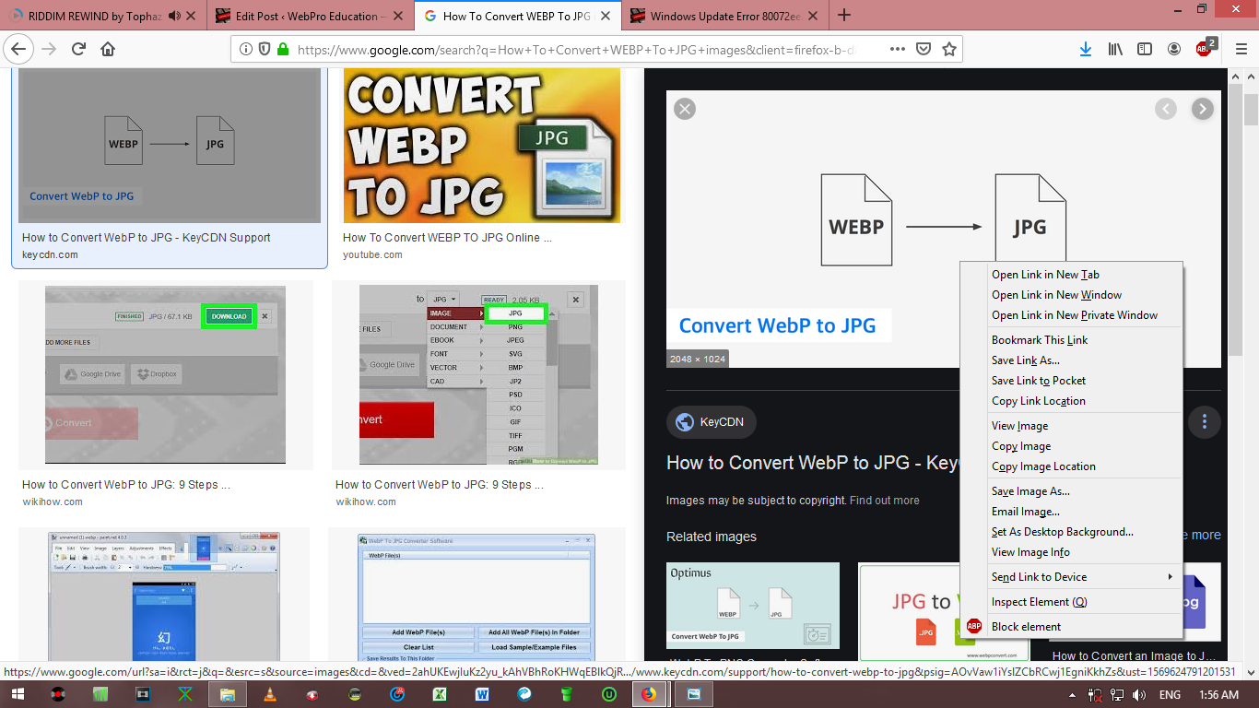Image resolution: width=1259 pixels, height=708 pixels.
Task: Choose Open Link in New Private Window
Action: pos(1071,315)
